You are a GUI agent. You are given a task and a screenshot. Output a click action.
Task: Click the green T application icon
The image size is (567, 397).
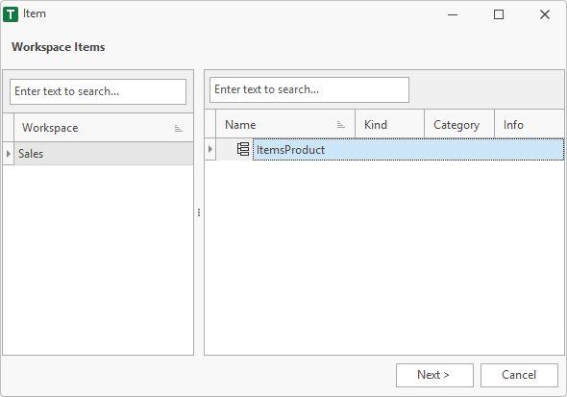point(11,14)
